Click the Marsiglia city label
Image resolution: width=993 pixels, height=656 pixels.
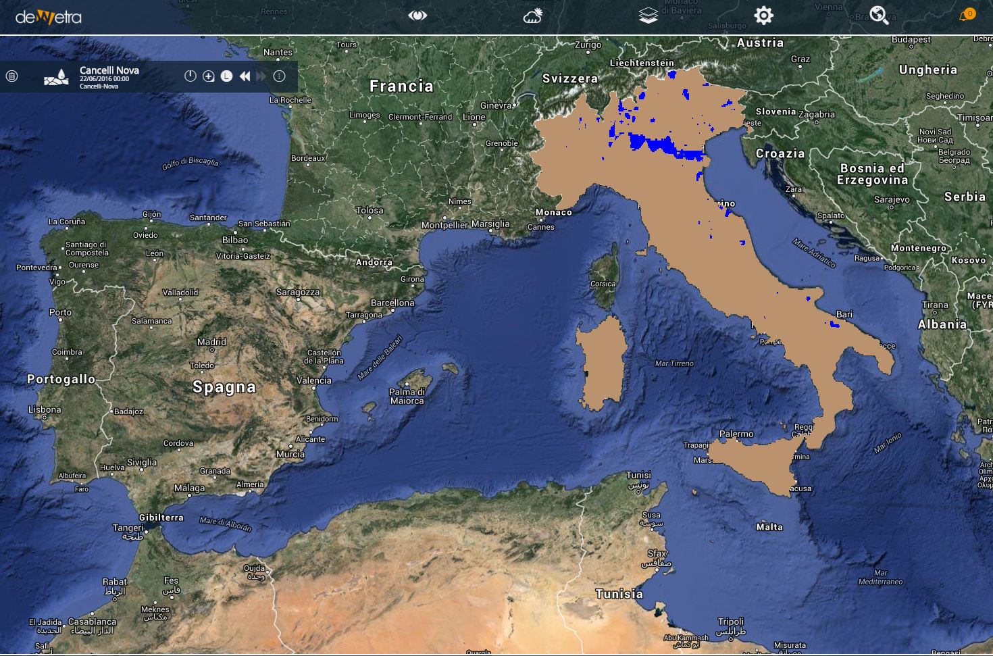click(490, 224)
